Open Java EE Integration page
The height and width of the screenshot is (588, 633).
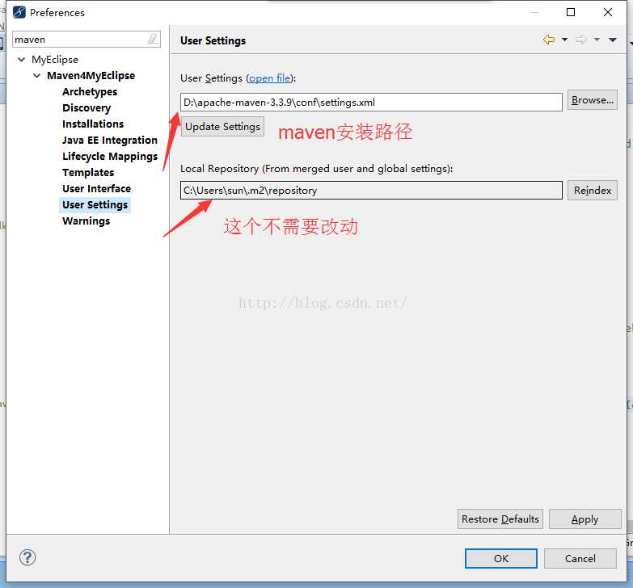(x=110, y=140)
